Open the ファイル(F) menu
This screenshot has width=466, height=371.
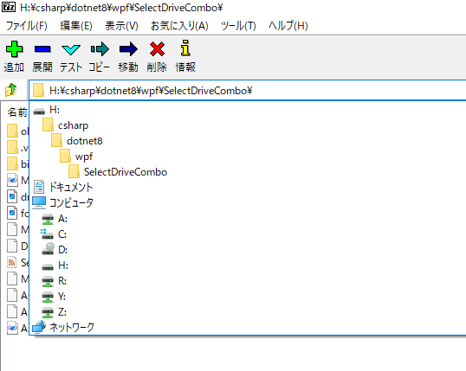click(27, 26)
